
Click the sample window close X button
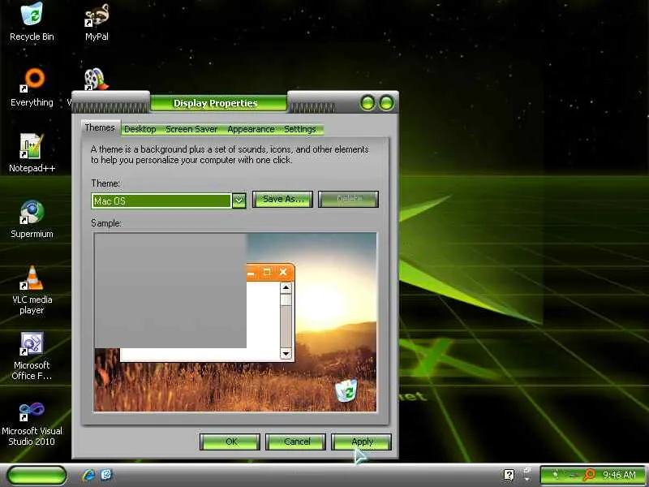[x=283, y=272]
